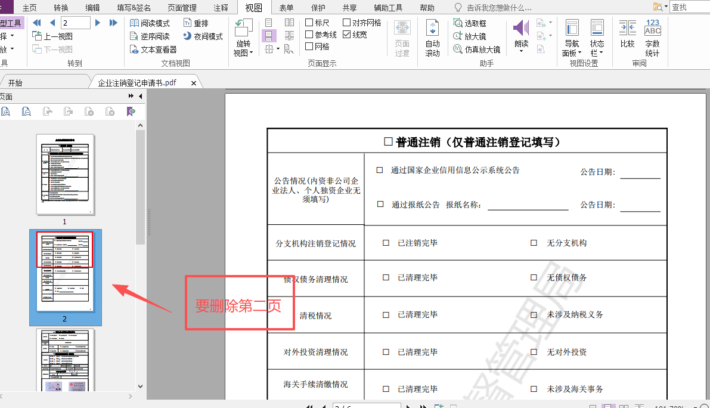Open the 辅助工具 ribbon tab

point(388,8)
